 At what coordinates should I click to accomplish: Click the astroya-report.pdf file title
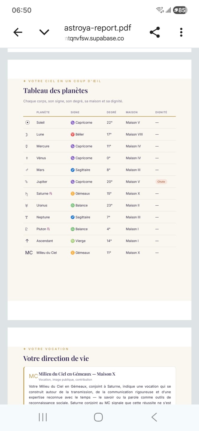98,28
